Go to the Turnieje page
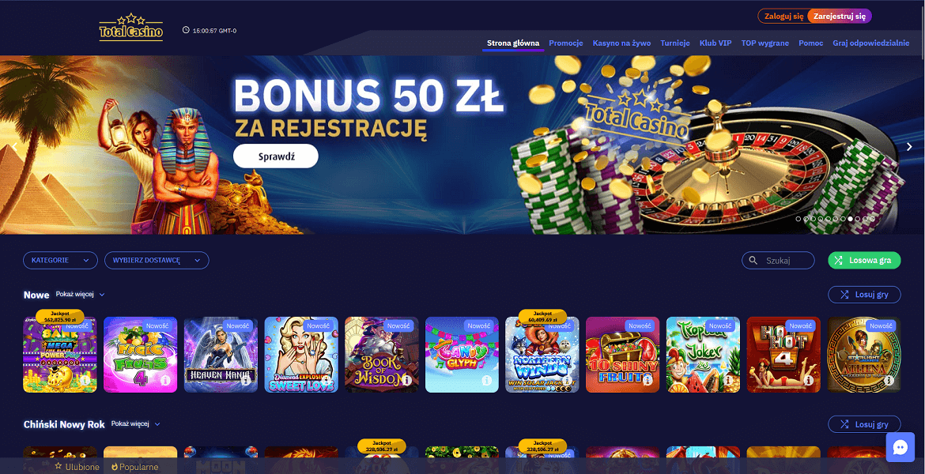 675,43
